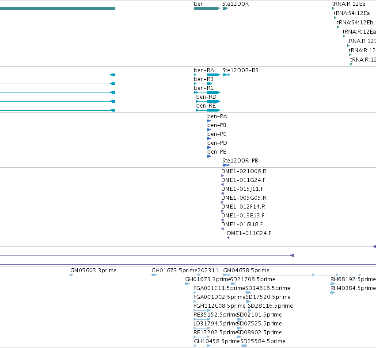This screenshot has height=348, width=376.
Task: Select the FGH112C08.5prime EST label
Action: pos(220,306)
